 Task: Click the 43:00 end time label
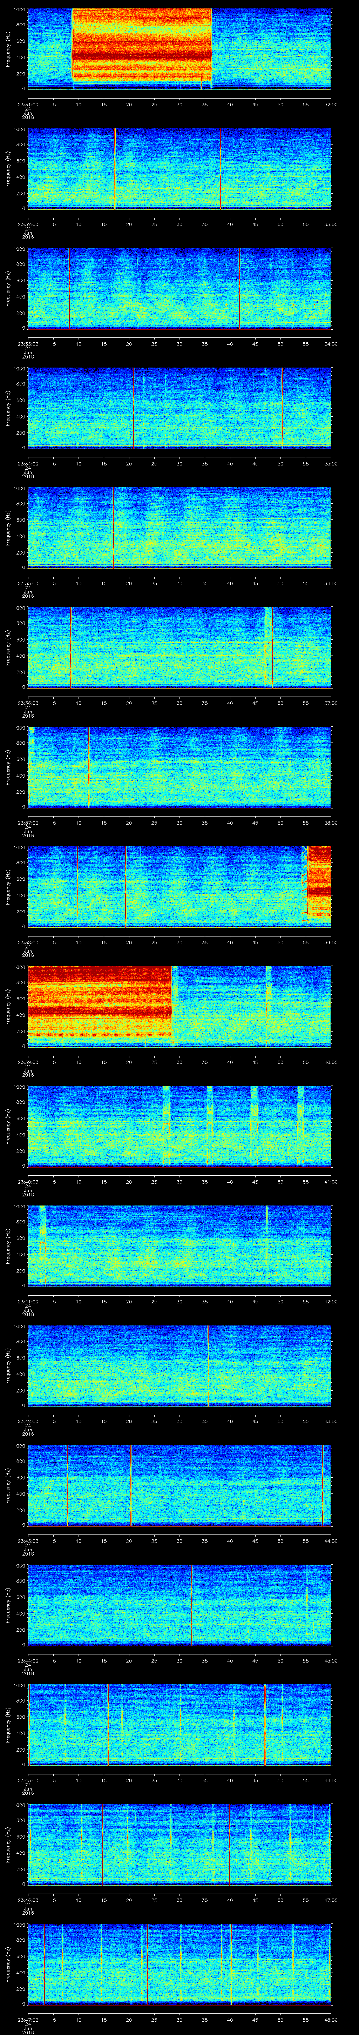[331, 1421]
